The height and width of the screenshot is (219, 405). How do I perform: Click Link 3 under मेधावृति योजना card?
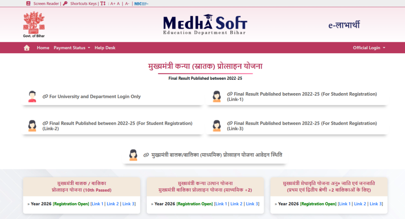click(x=376, y=204)
